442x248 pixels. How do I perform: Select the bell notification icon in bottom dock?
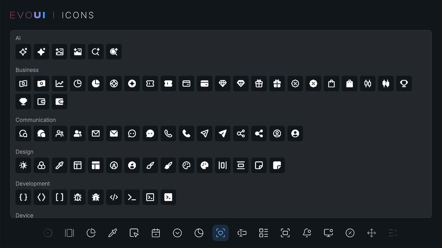click(307, 233)
